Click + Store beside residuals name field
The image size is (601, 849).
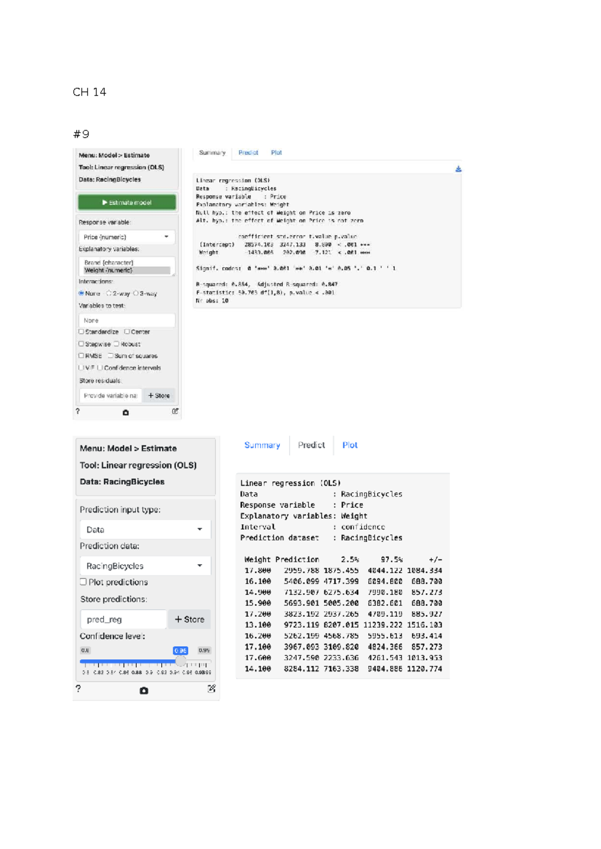(x=159, y=395)
